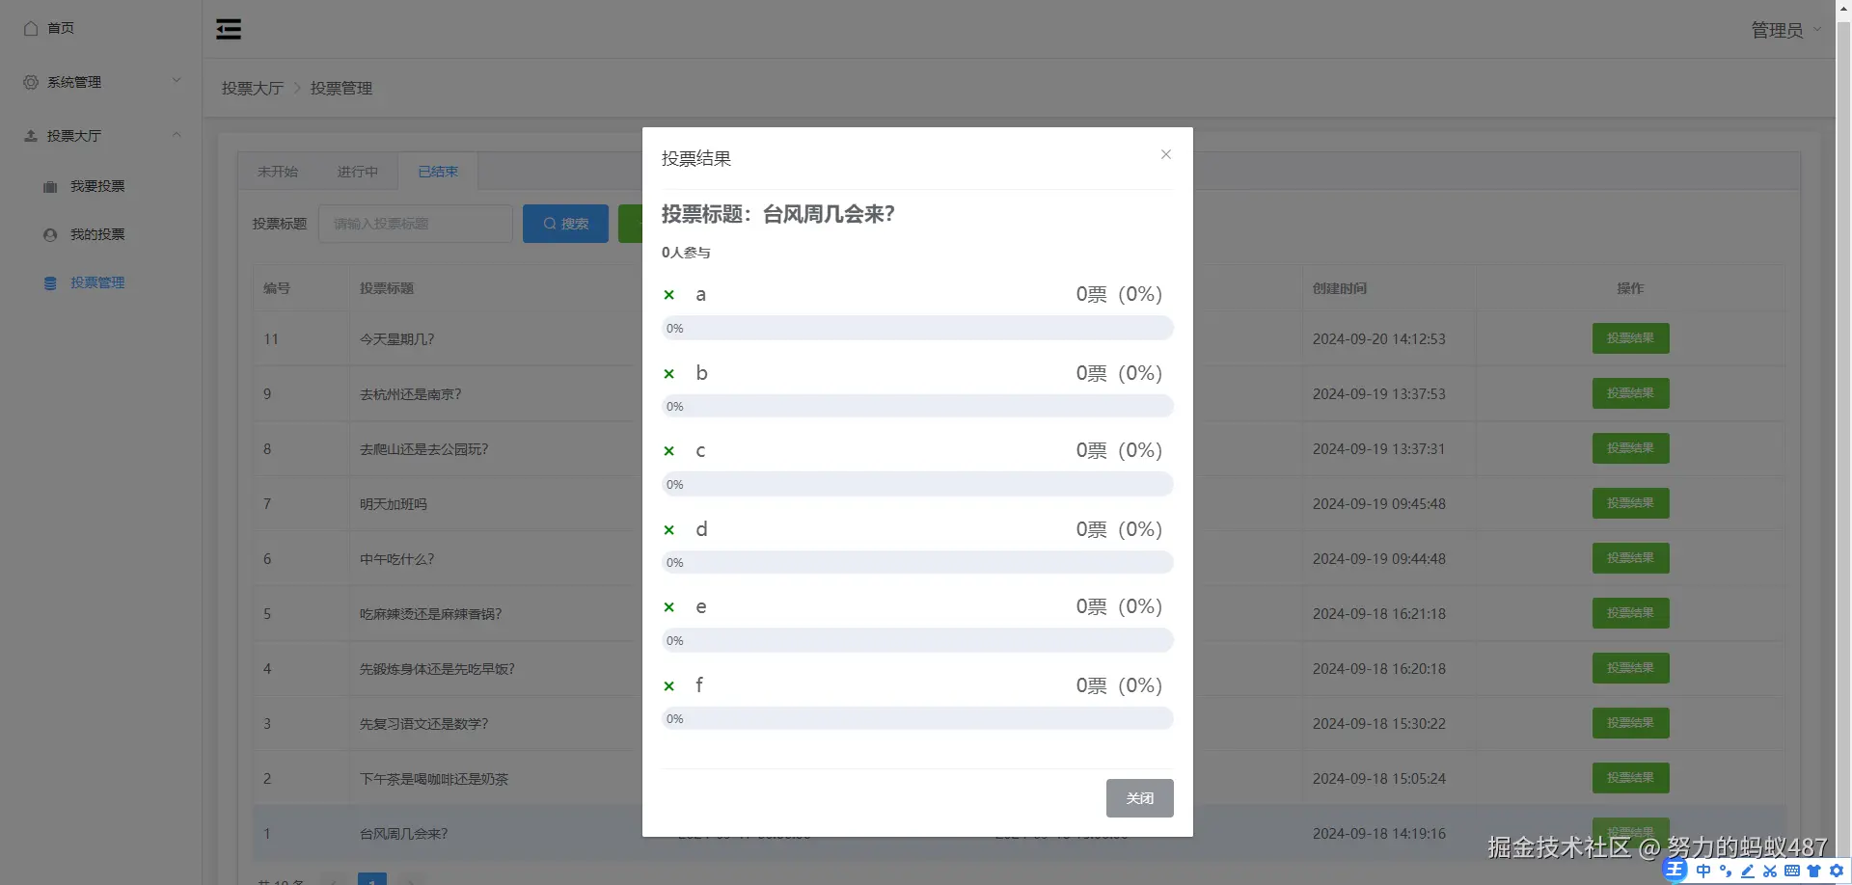Switch to the 已结束 tab
This screenshot has width=1852, height=885.
click(x=438, y=172)
